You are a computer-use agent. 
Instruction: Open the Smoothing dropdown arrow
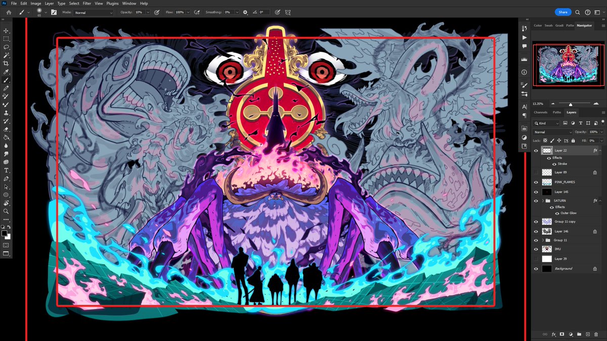[x=237, y=12]
